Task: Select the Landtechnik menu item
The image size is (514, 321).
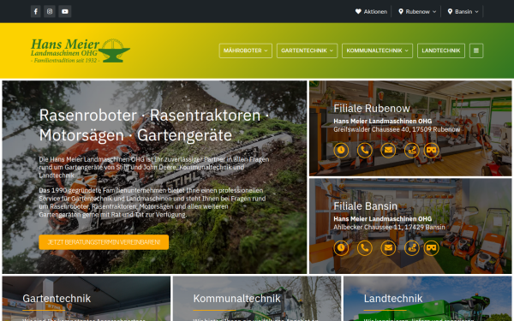Action: point(441,51)
